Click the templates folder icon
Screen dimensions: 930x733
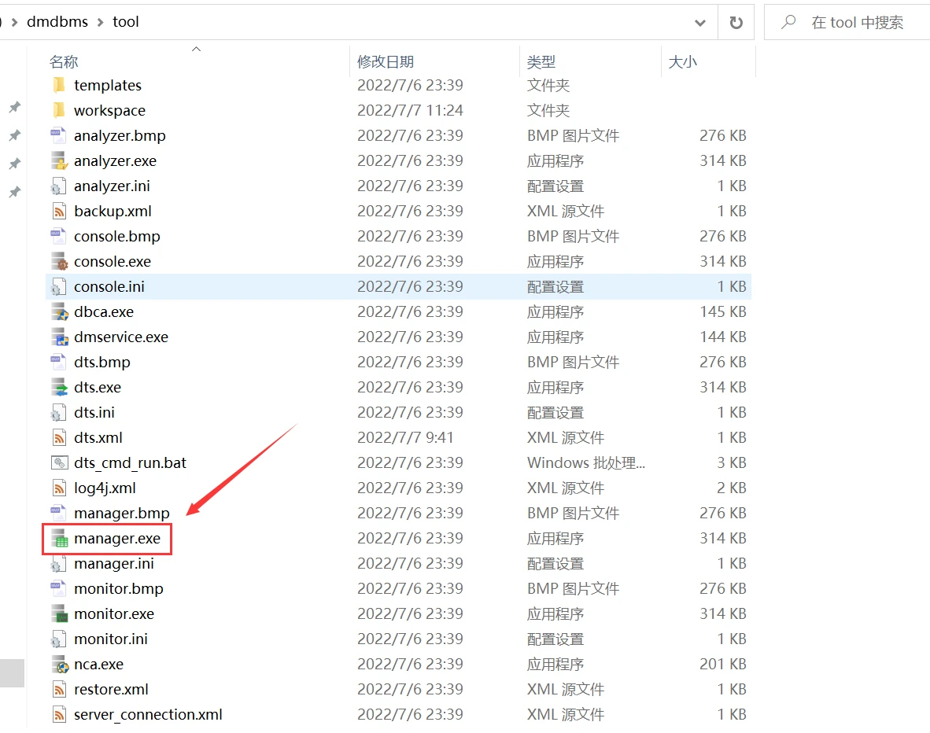point(60,86)
